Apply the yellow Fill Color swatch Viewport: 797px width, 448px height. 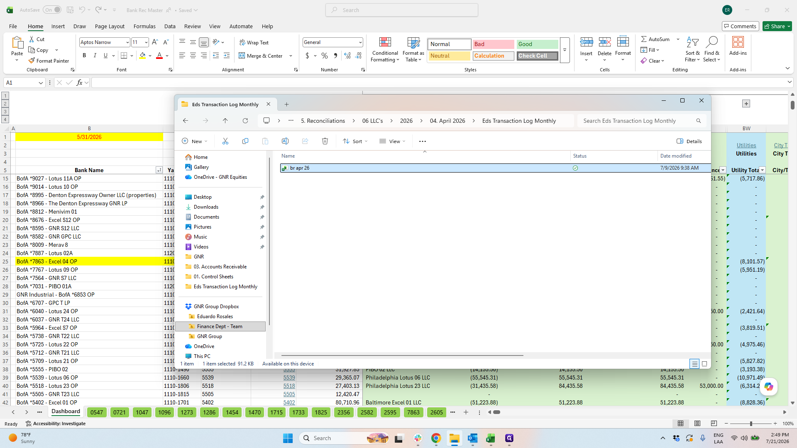pos(142,56)
